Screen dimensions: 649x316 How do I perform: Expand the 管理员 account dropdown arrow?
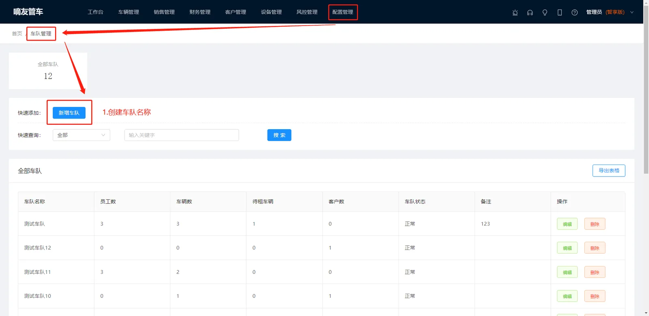pos(632,12)
